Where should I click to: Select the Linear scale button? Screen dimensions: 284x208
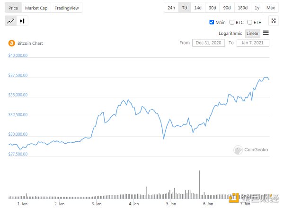252,34
